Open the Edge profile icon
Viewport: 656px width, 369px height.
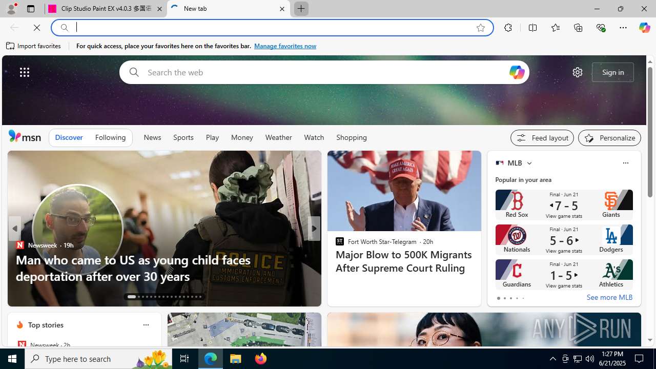pos(11,9)
